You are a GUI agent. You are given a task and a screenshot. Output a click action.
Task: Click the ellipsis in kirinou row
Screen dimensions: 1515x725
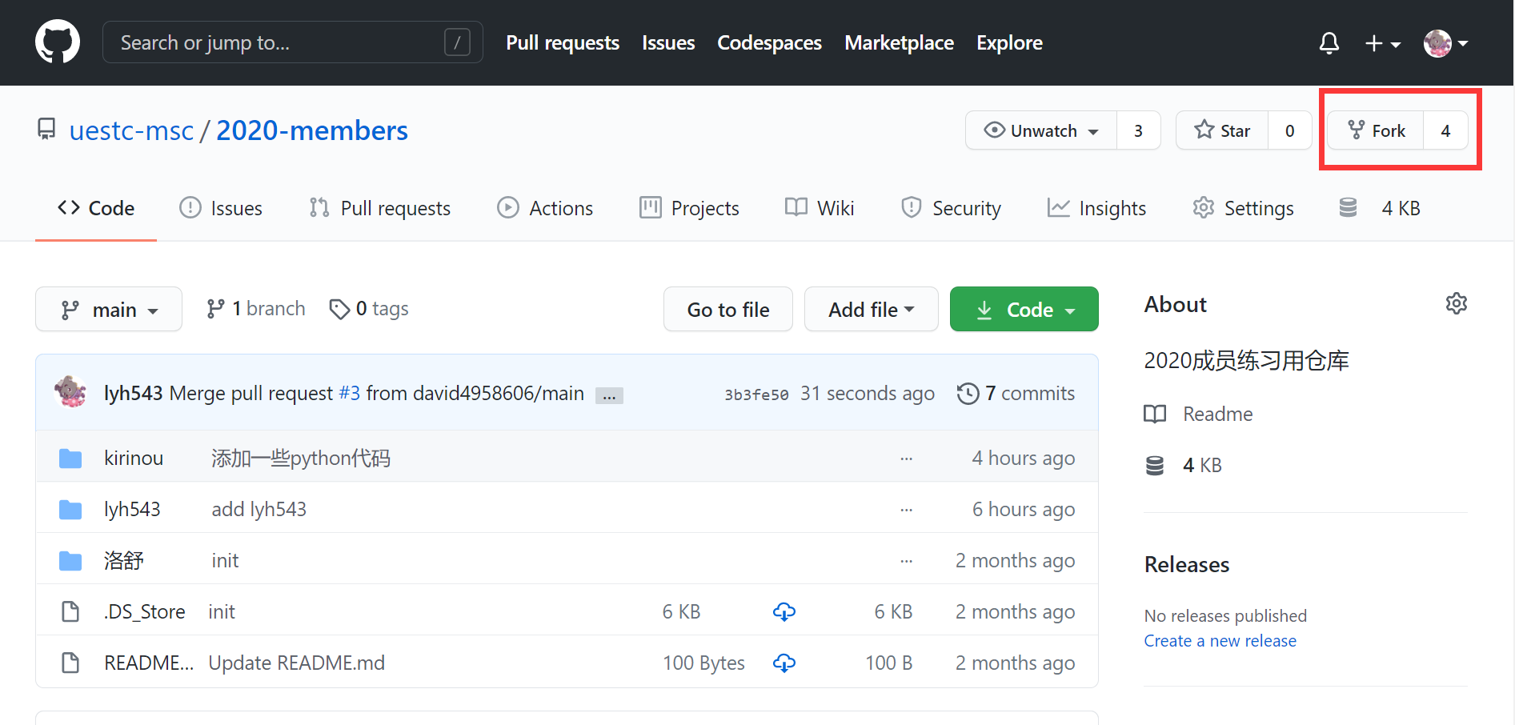click(x=906, y=459)
